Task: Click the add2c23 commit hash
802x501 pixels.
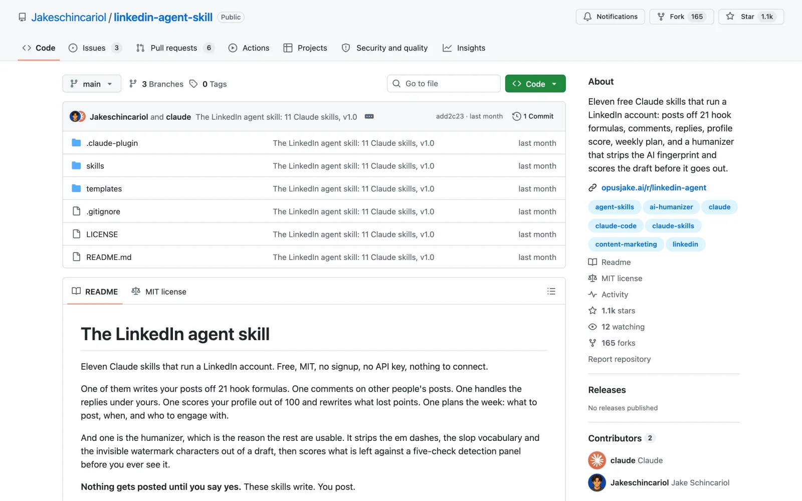Action: tap(450, 116)
